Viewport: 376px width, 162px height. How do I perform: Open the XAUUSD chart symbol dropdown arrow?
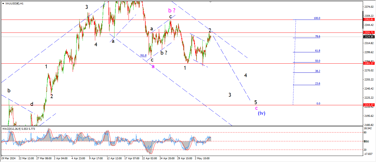pos(3,3)
